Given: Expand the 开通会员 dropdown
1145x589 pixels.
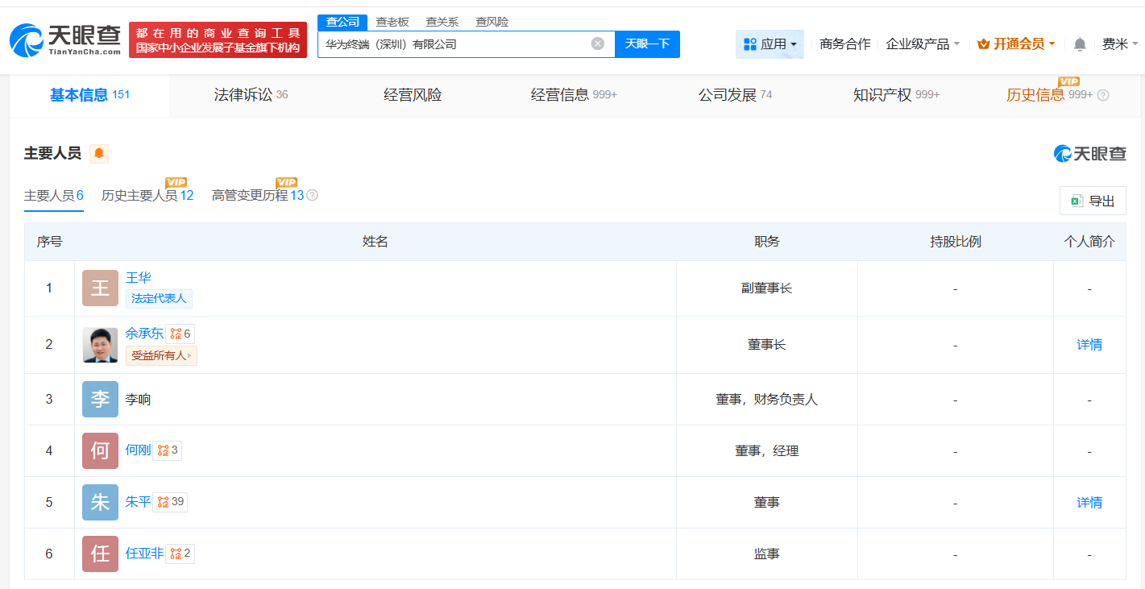Looking at the screenshot, I should coord(1016,44).
